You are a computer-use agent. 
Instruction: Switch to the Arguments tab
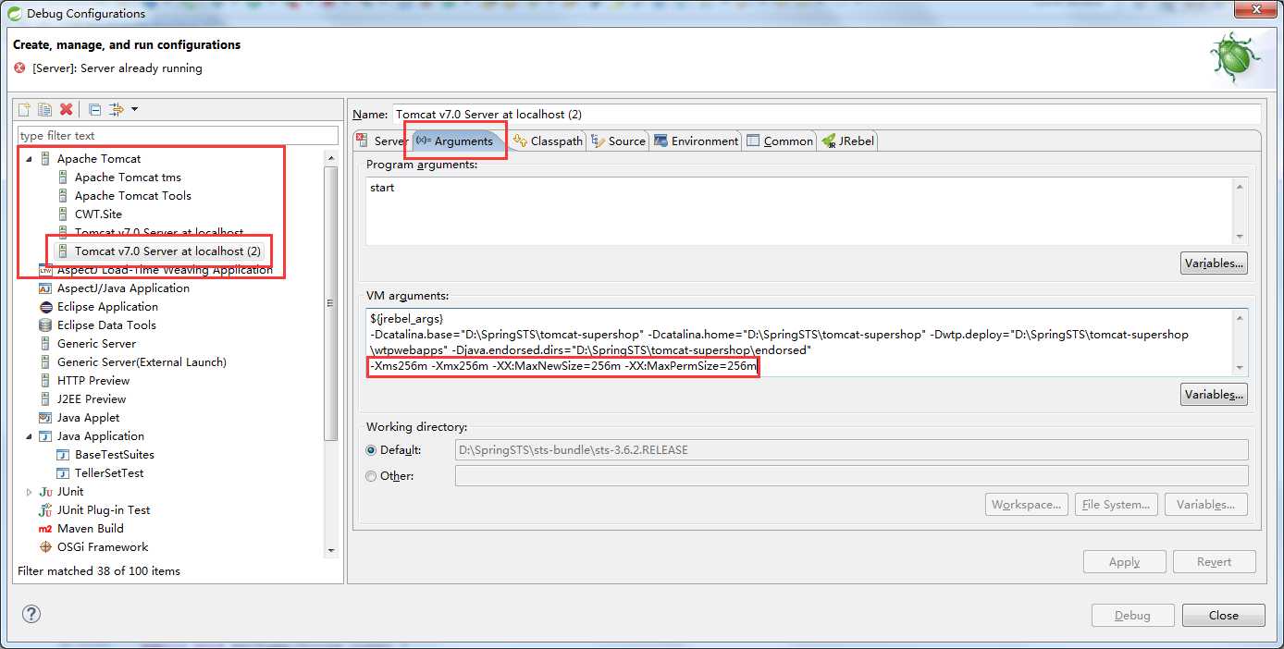click(x=456, y=141)
